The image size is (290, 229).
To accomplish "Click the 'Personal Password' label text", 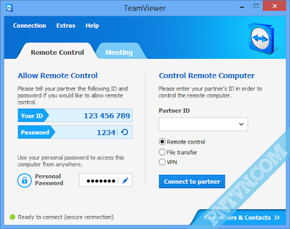I will coord(49,180).
